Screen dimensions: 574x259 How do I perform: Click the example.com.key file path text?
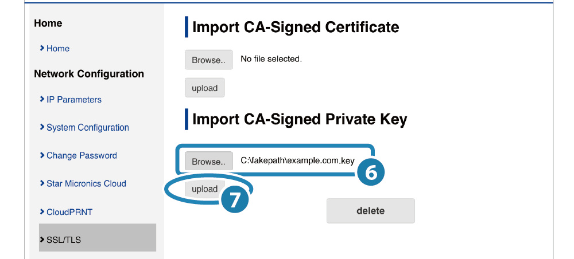297,160
